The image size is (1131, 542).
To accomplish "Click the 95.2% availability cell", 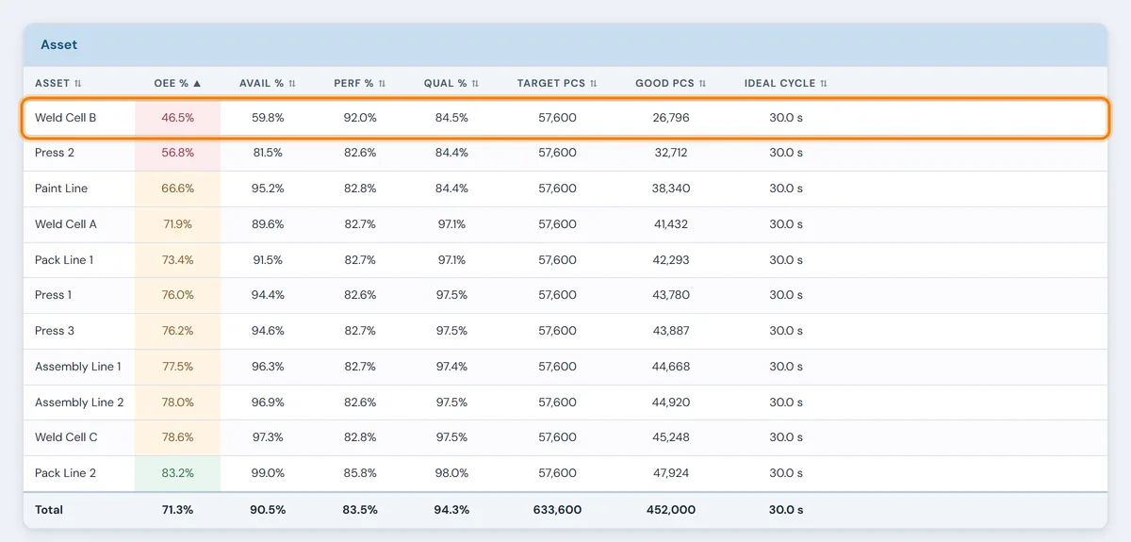I will click(x=269, y=189).
